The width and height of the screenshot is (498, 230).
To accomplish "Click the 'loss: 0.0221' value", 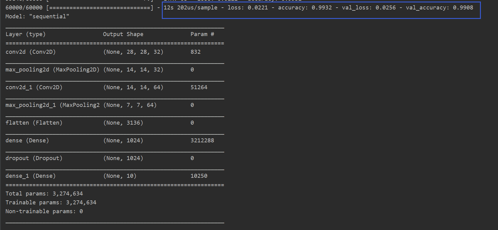I will 248,8.
